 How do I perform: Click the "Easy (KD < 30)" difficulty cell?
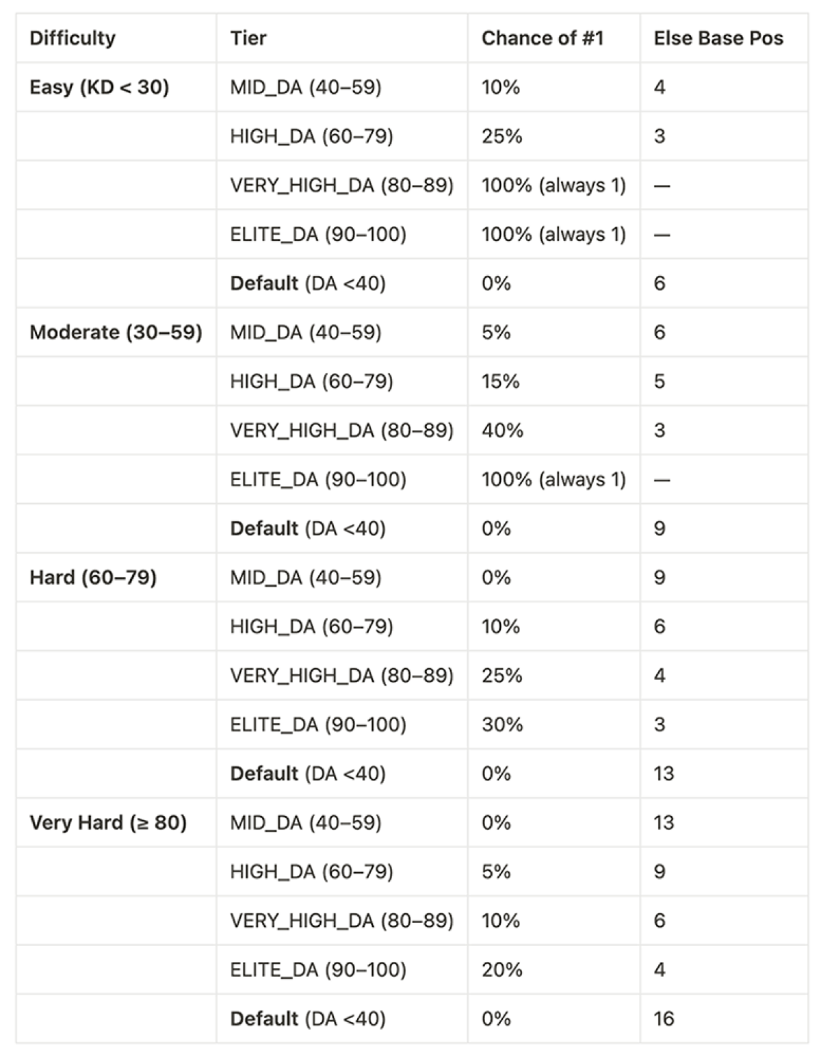click(99, 88)
